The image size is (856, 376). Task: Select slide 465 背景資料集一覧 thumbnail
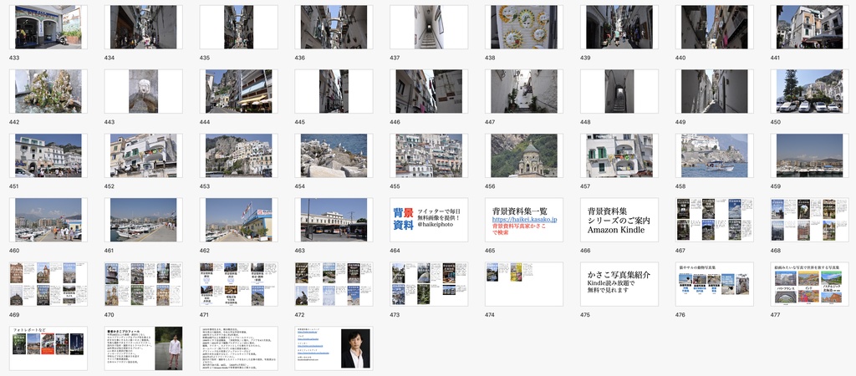[524, 220]
